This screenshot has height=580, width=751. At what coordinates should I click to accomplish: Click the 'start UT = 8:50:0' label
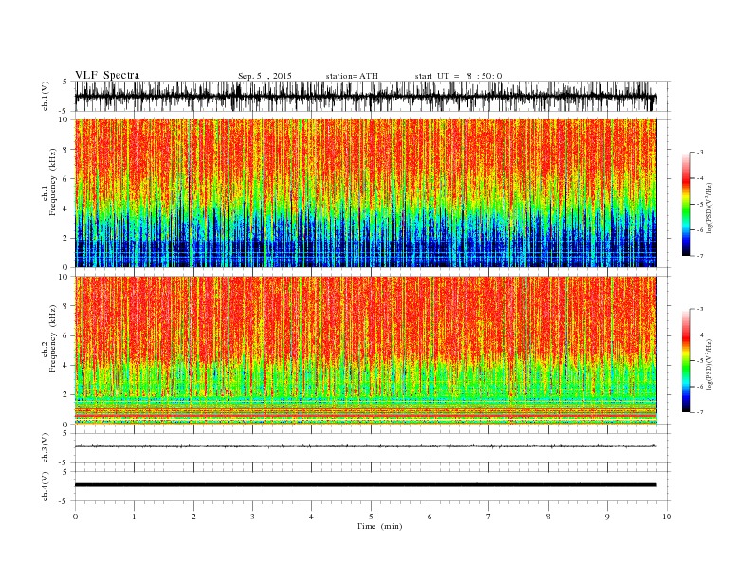[458, 76]
